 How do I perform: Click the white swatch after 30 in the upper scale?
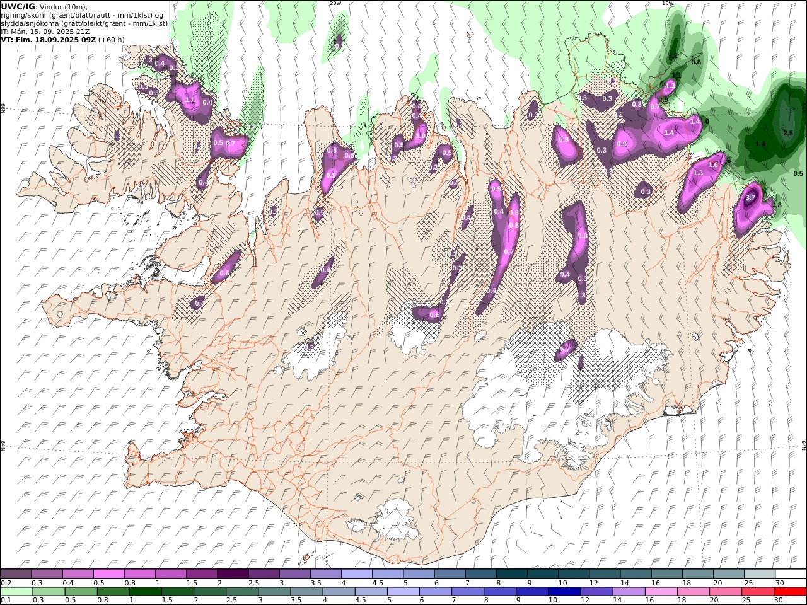(791, 574)
